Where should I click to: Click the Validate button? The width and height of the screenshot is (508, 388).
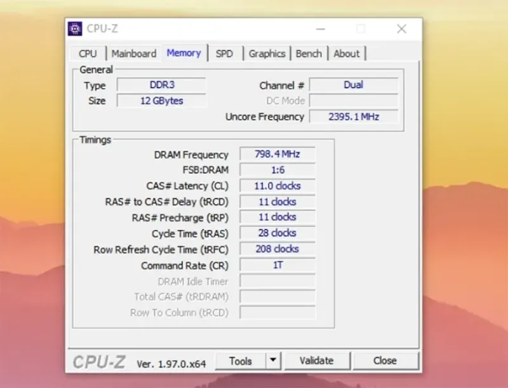pyautogui.click(x=316, y=361)
